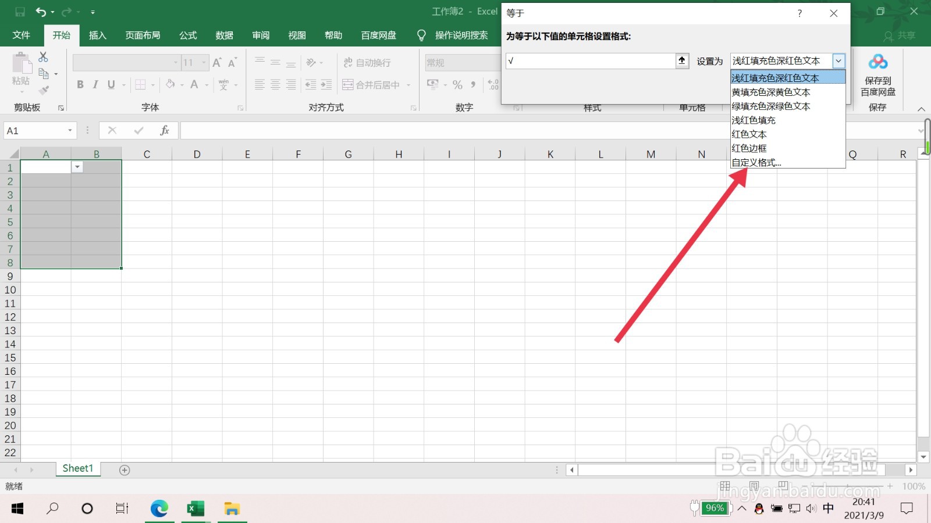The width and height of the screenshot is (931, 523).
Task: Toggle 自动换行 wrap text
Action: pos(367,62)
